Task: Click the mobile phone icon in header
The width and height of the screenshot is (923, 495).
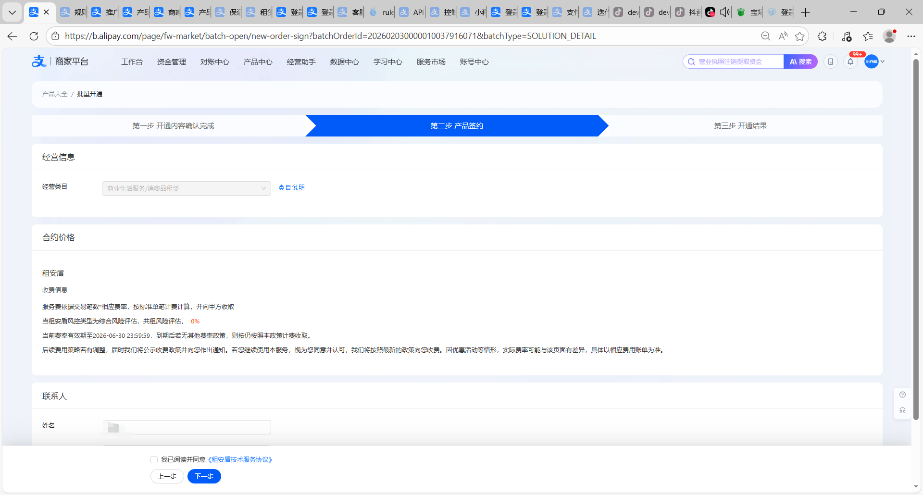Action: pos(830,62)
